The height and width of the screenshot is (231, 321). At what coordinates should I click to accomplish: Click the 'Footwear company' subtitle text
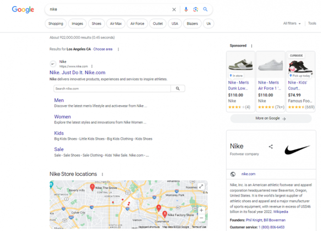point(244,154)
